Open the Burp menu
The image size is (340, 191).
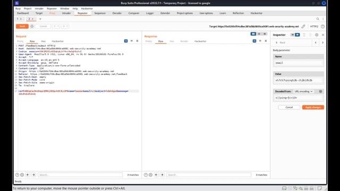point(18,8)
